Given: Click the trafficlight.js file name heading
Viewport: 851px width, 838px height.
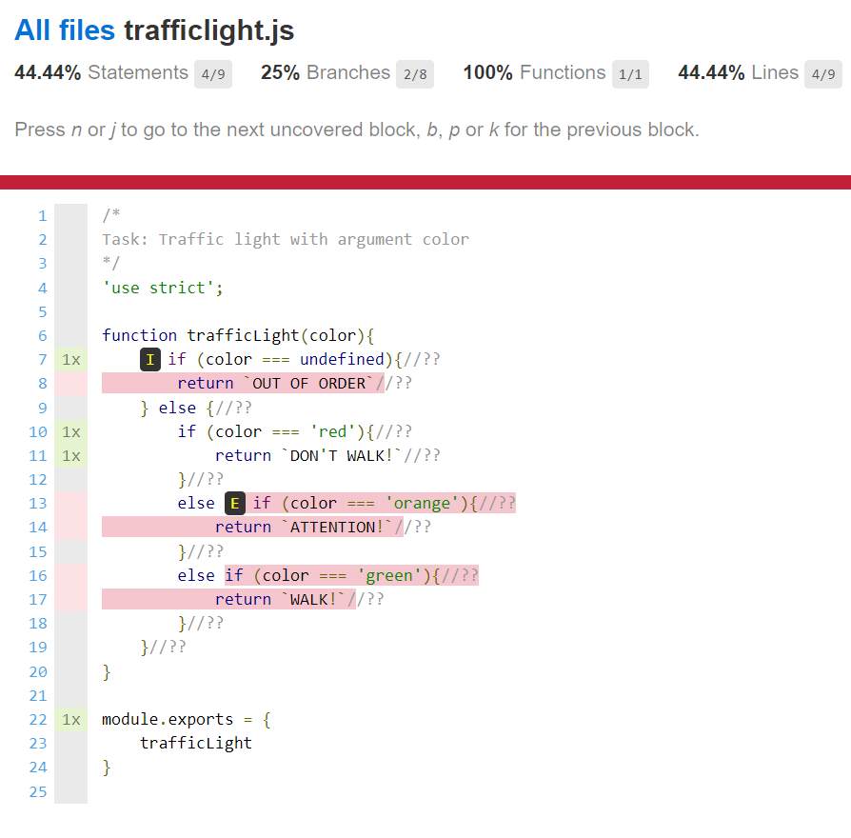Looking at the screenshot, I should (208, 30).
